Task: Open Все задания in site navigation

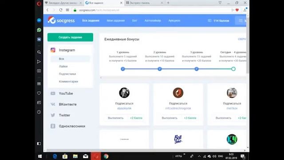Action: 91,20
